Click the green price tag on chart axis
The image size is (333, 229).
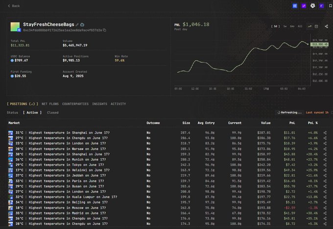pyautogui.click(x=319, y=45)
